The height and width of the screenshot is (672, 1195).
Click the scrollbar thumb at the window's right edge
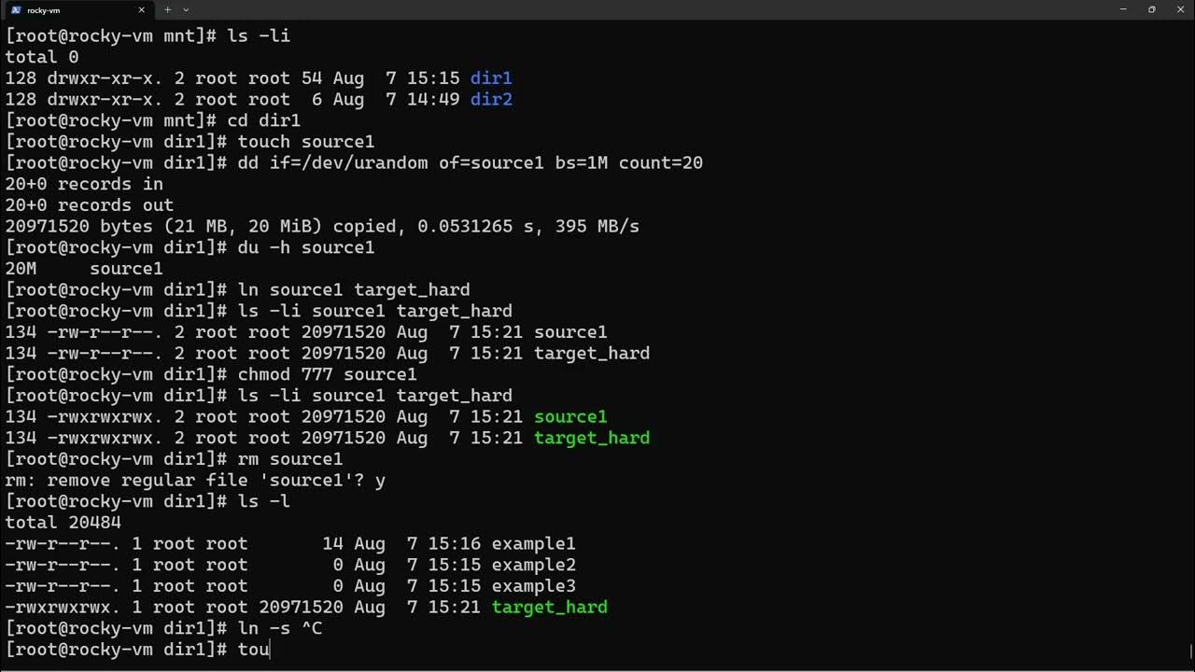point(1191,651)
